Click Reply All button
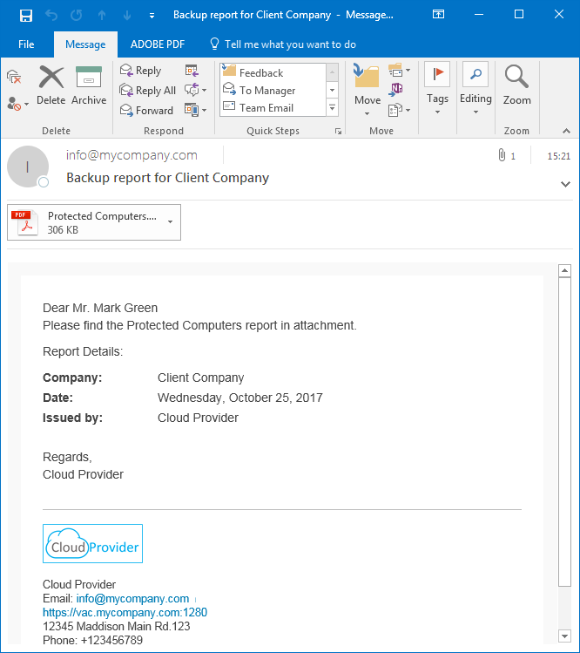The image size is (580, 653). [148, 91]
